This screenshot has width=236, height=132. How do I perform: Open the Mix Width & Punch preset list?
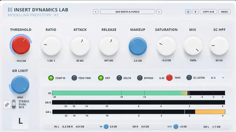pyautogui.click(x=127, y=12)
